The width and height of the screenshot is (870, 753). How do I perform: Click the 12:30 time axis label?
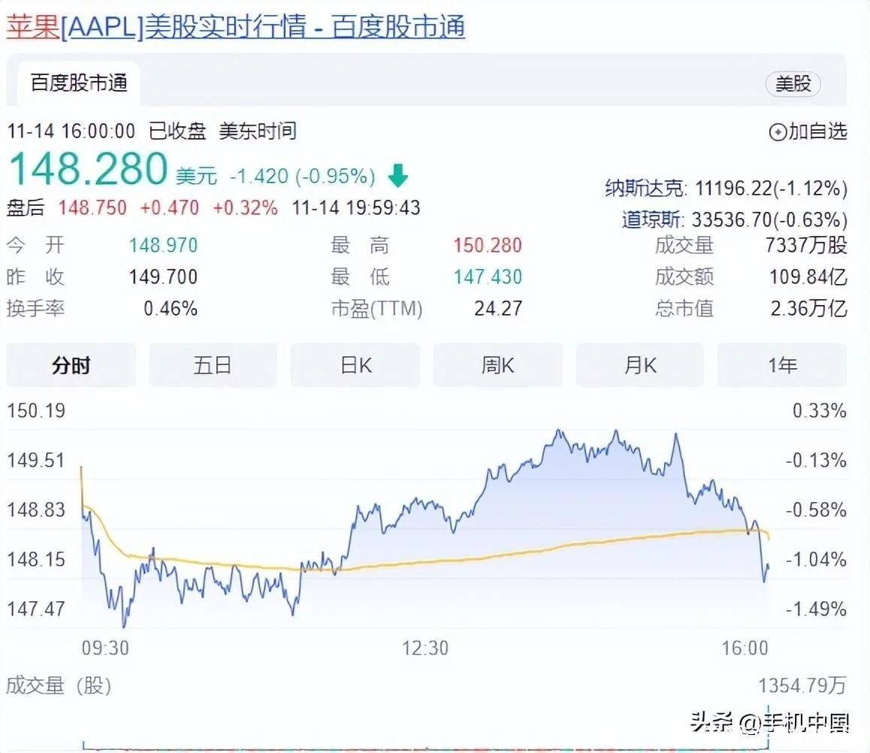(x=425, y=648)
